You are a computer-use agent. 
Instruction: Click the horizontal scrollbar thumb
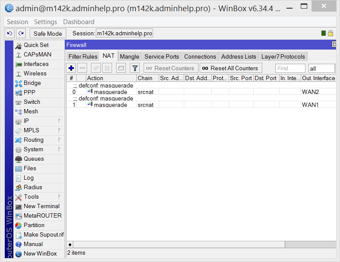pyautogui.click(x=179, y=245)
